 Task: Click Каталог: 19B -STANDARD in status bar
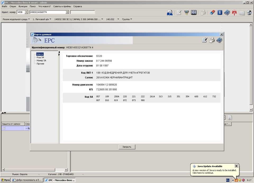point(61,174)
